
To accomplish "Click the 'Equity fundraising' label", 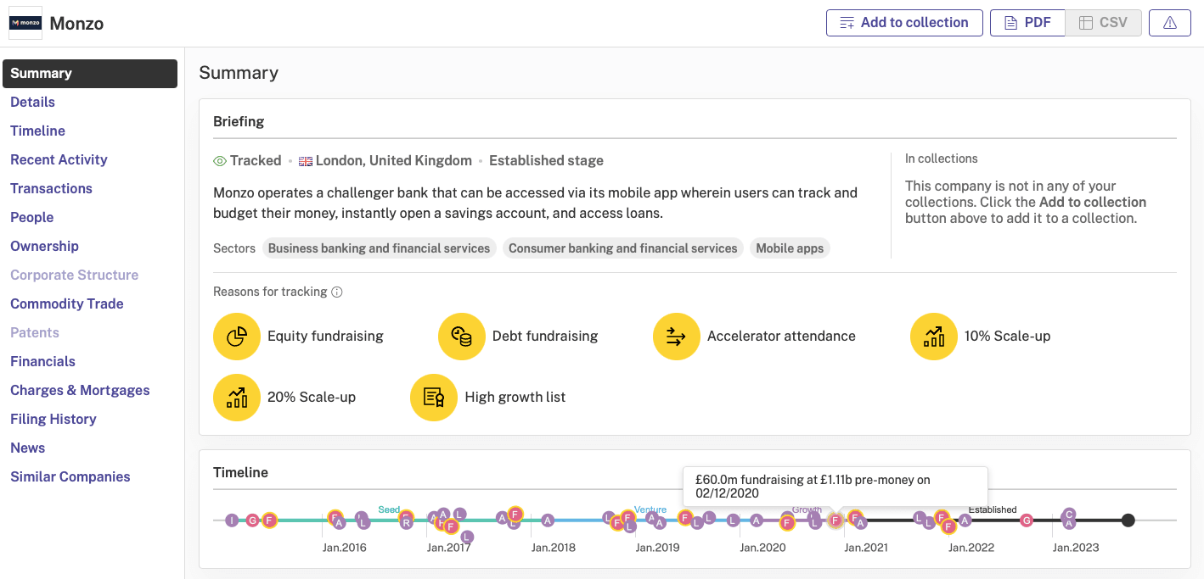I will coord(325,337).
